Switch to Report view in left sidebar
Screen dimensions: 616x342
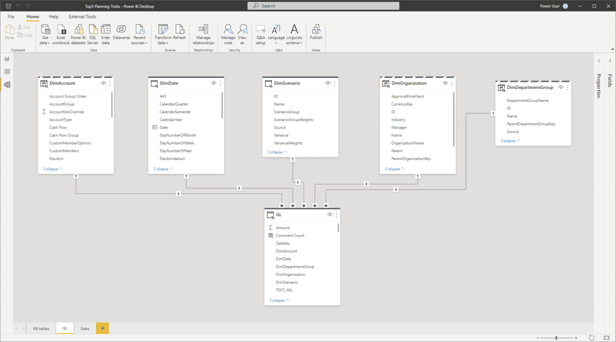point(7,59)
